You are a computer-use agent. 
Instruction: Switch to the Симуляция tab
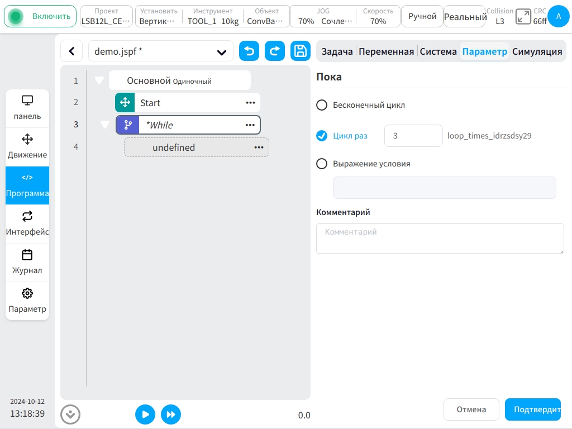click(537, 51)
